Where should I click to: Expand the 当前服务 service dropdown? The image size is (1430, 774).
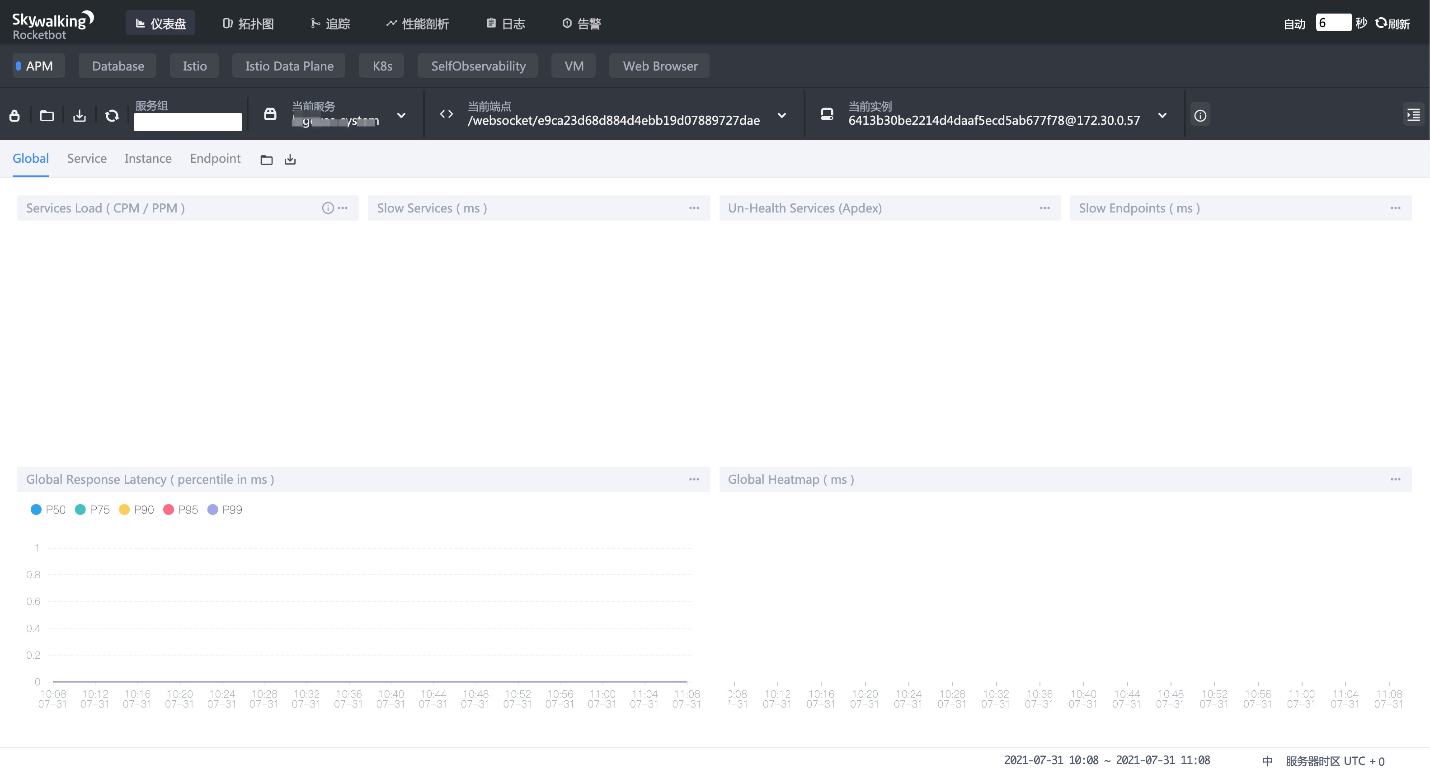click(x=401, y=115)
